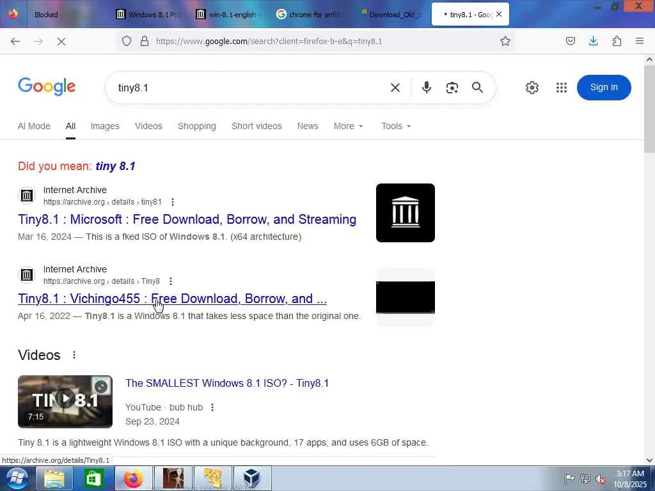Bookmark this page with the star icon
The image size is (655, 491).
tap(505, 41)
